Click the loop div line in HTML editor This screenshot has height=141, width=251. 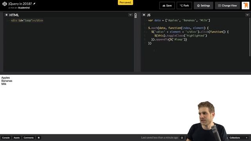(27, 20)
